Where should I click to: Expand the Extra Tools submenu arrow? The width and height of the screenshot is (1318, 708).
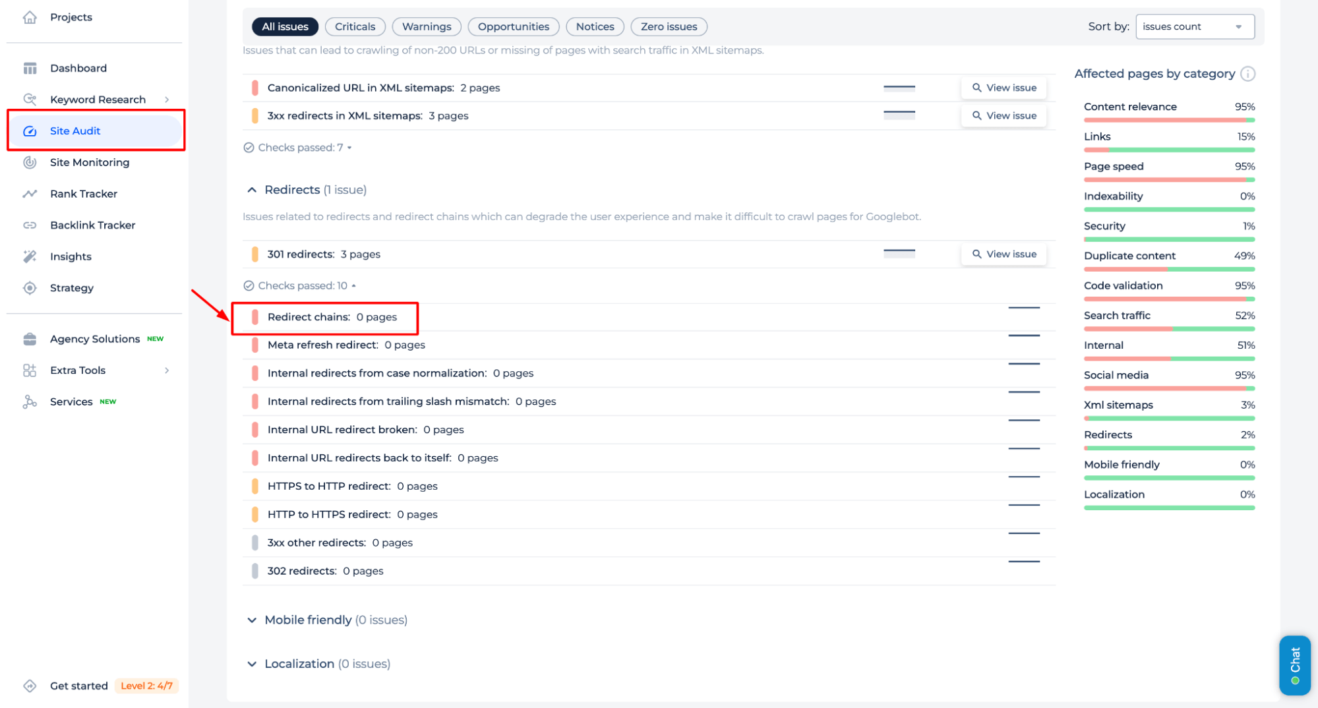[x=167, y=370]
